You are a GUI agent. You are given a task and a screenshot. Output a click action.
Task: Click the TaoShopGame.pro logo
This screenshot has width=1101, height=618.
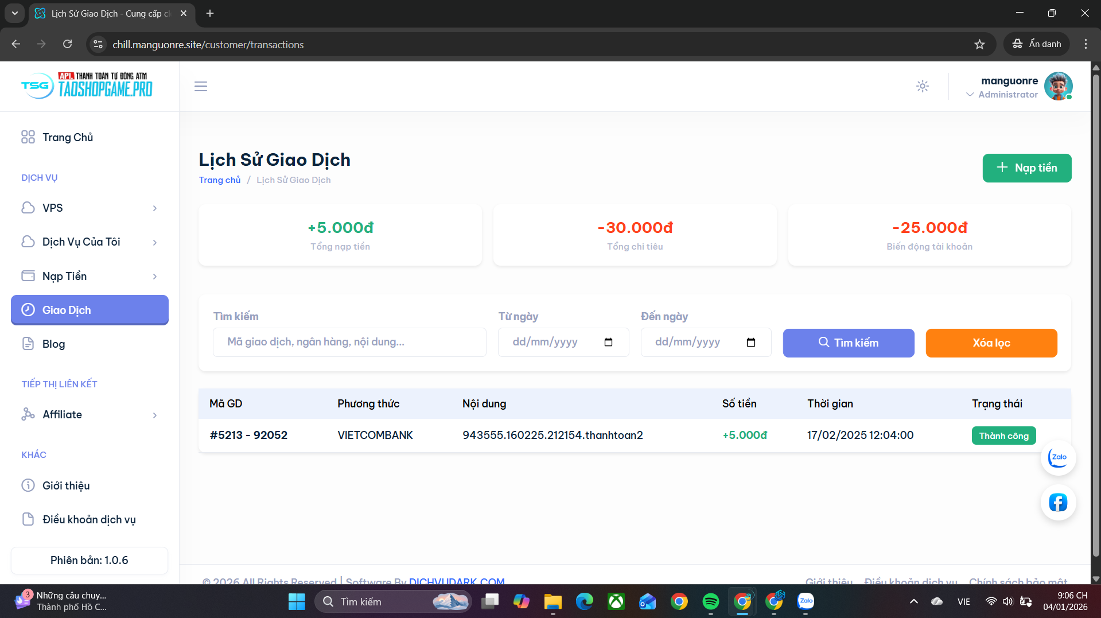pyautogui.click(x=87, y=85)
